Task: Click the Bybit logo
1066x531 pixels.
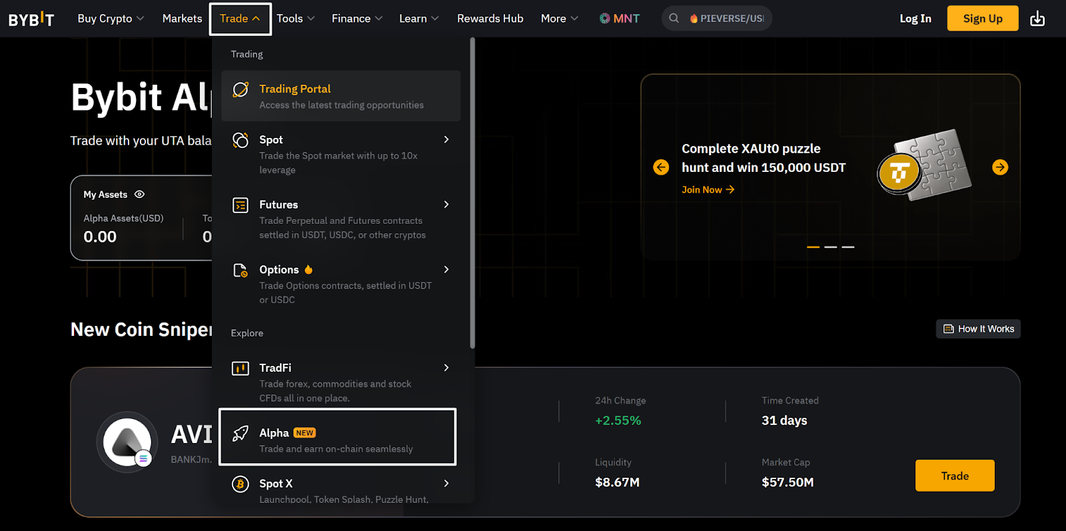Action: tap(31, 19)
